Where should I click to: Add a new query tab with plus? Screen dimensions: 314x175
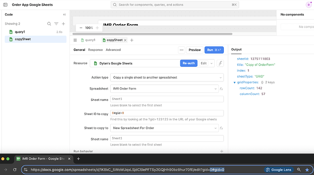pos(132,40)
